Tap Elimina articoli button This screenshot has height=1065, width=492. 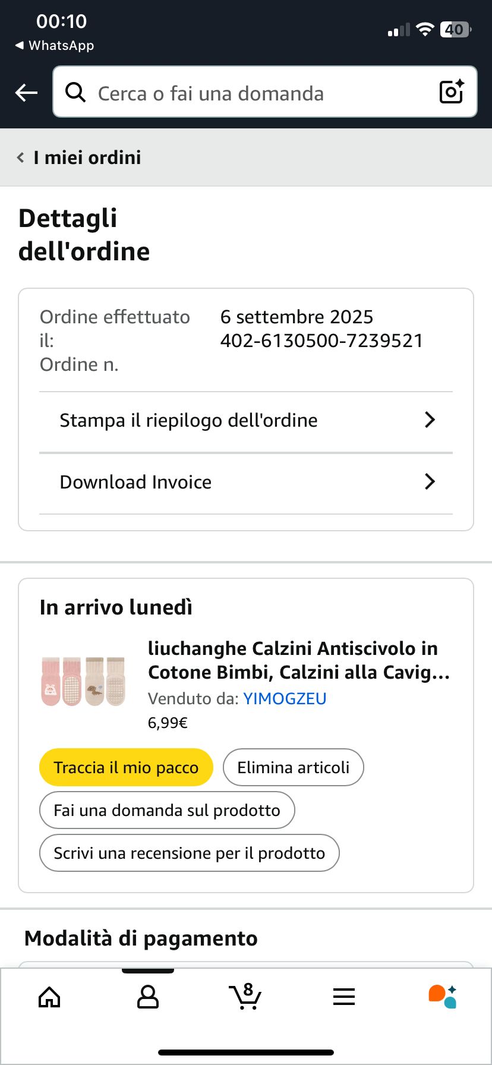click(293, 767)
